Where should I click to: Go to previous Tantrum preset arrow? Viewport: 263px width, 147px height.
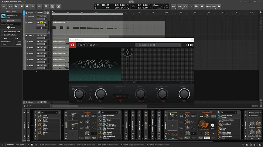click(137, 45)
